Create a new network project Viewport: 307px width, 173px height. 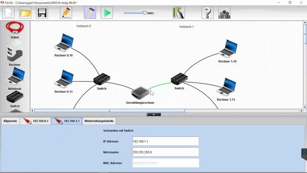9,13
